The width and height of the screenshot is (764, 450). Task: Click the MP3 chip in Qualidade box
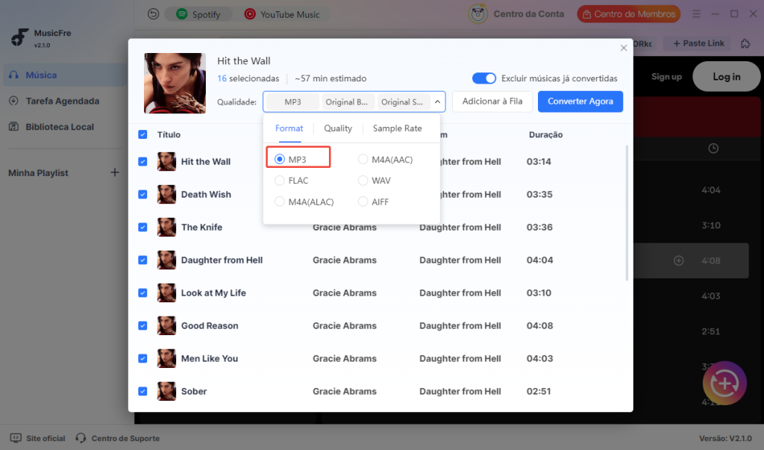coord(292,102)
